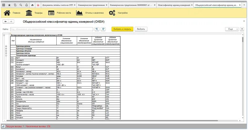The width and height of the screenshot is (248, 130).
Task: Open global search magnifier icon
Action: coord(21,5)
